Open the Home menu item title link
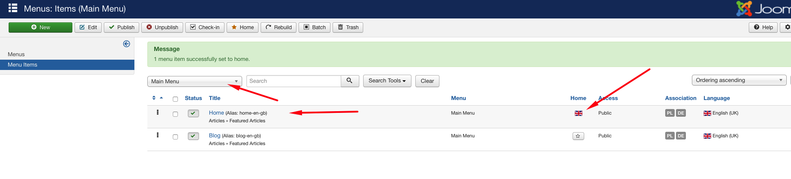Viewport: 791px width, 179px height. click(216, 113)
